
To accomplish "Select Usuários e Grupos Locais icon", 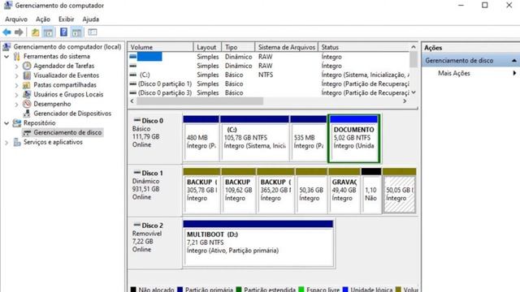I will [x=27, y=94].
